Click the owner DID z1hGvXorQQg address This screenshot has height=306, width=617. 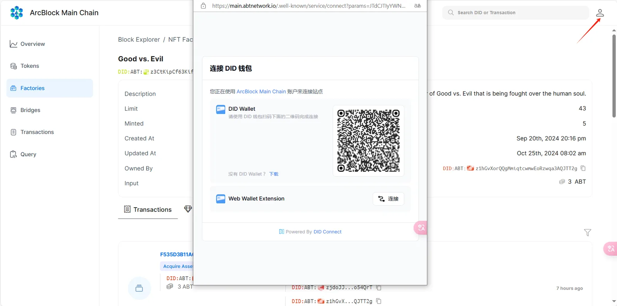pos(510,168)
